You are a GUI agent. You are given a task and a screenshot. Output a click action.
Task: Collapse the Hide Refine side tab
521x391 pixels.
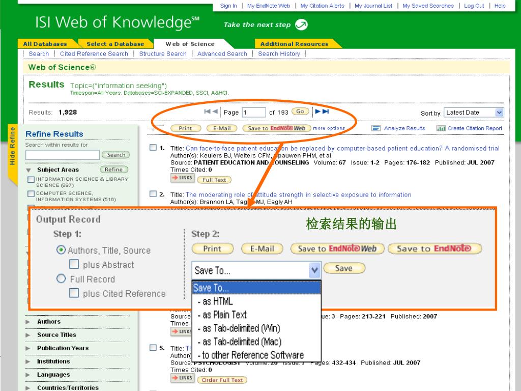[x=12, y=154]
